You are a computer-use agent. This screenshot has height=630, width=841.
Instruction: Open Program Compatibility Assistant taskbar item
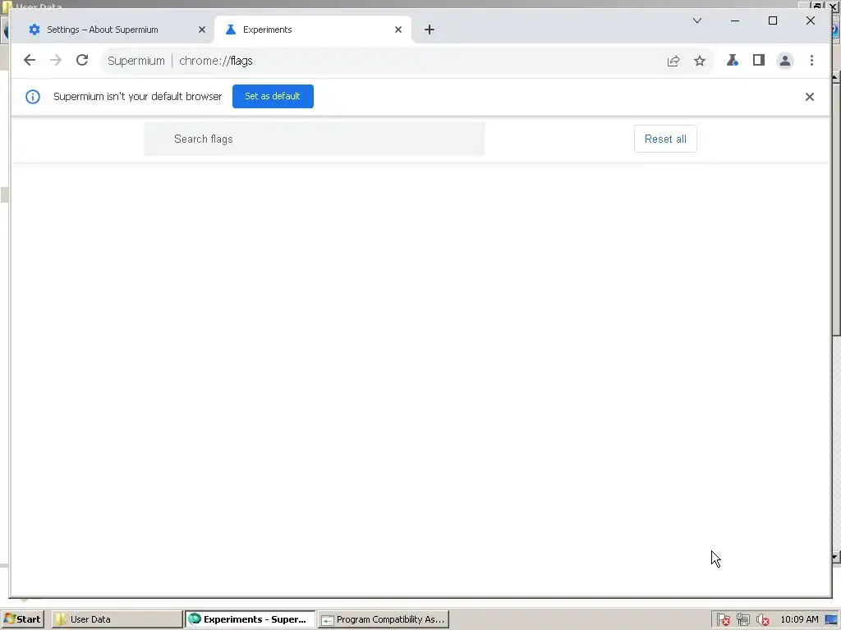tap(383, 619)
